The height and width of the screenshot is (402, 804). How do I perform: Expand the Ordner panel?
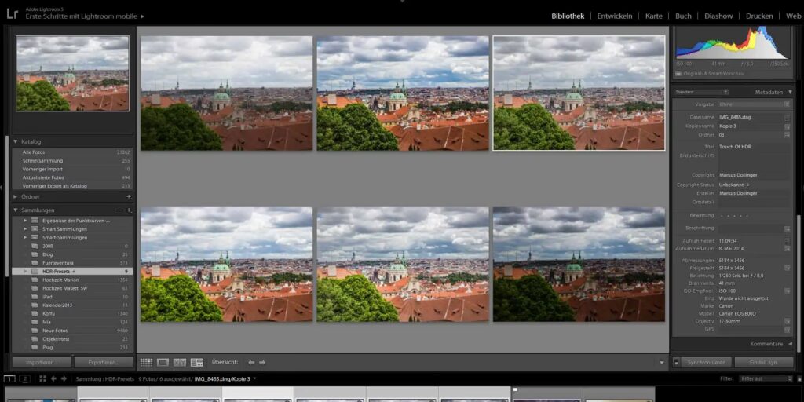pyautogui.click(x=16, y=197)
